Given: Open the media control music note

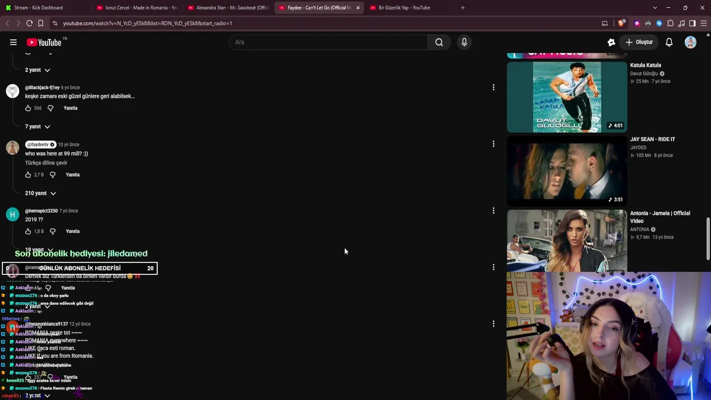Looking at the screenshot, I should point(682,23).
